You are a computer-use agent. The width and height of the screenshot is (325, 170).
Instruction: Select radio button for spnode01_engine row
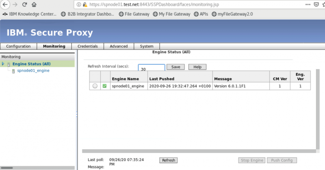click(95, 86)
